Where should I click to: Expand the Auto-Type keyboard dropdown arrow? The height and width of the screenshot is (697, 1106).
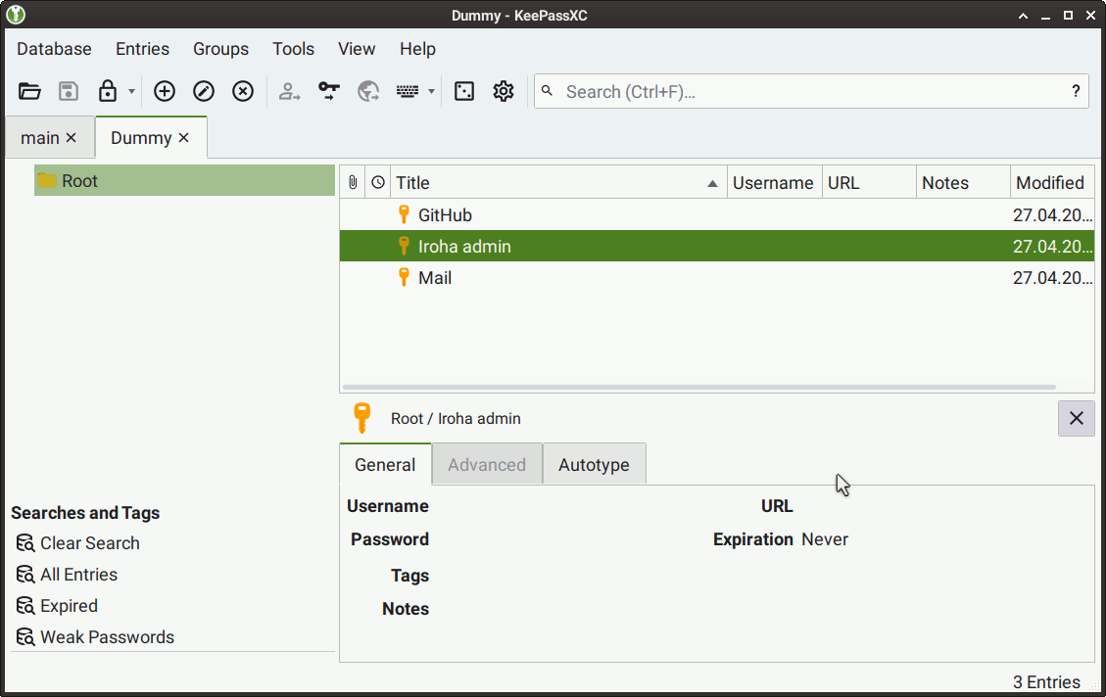431,92
